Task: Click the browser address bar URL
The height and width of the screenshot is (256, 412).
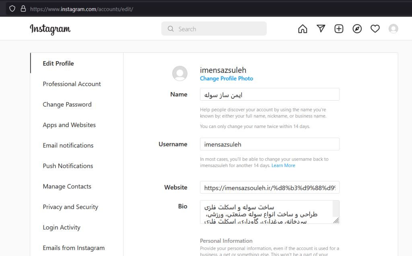Action: [x=82, y=9]
